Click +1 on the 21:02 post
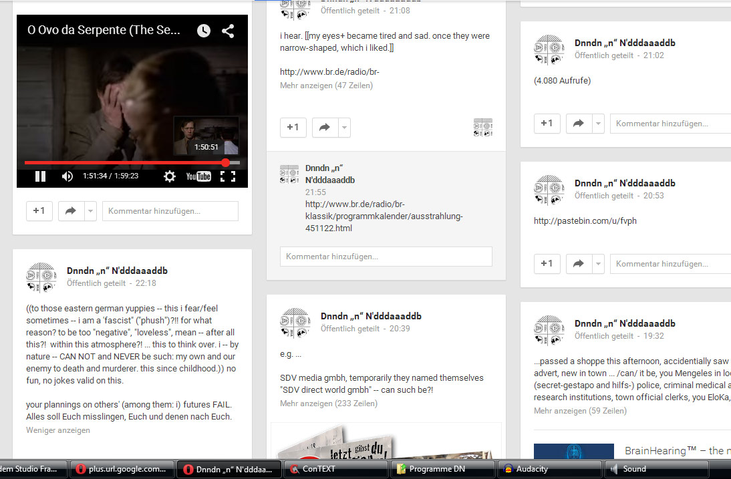 click(547, 124)
